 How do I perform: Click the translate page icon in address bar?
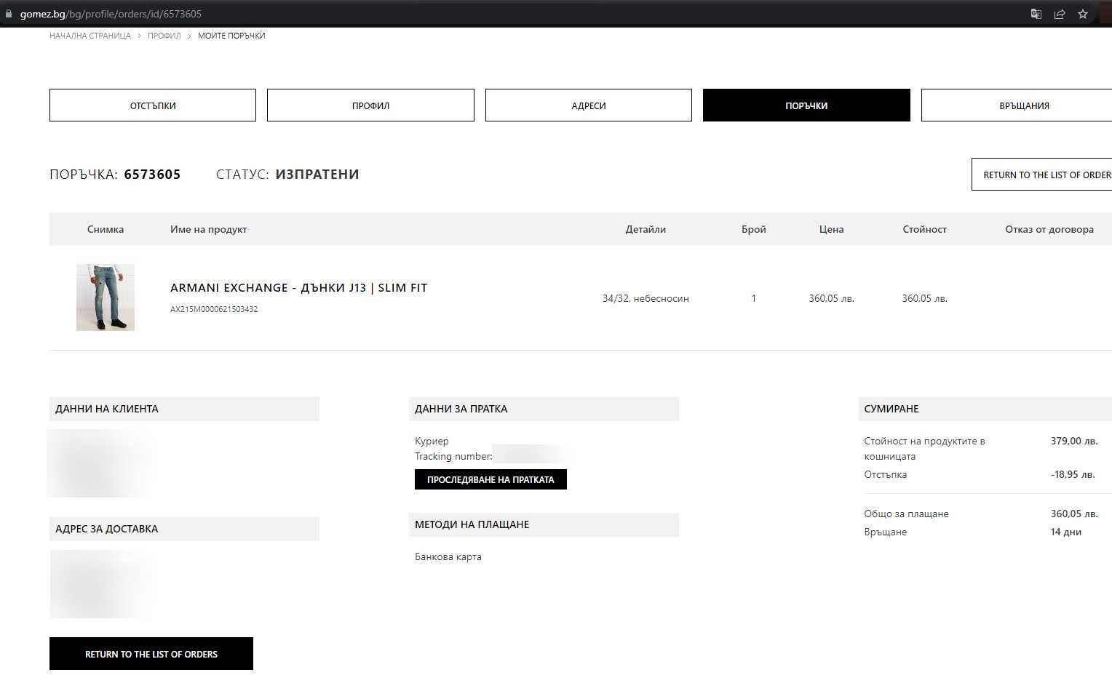tap(1036, 14)
